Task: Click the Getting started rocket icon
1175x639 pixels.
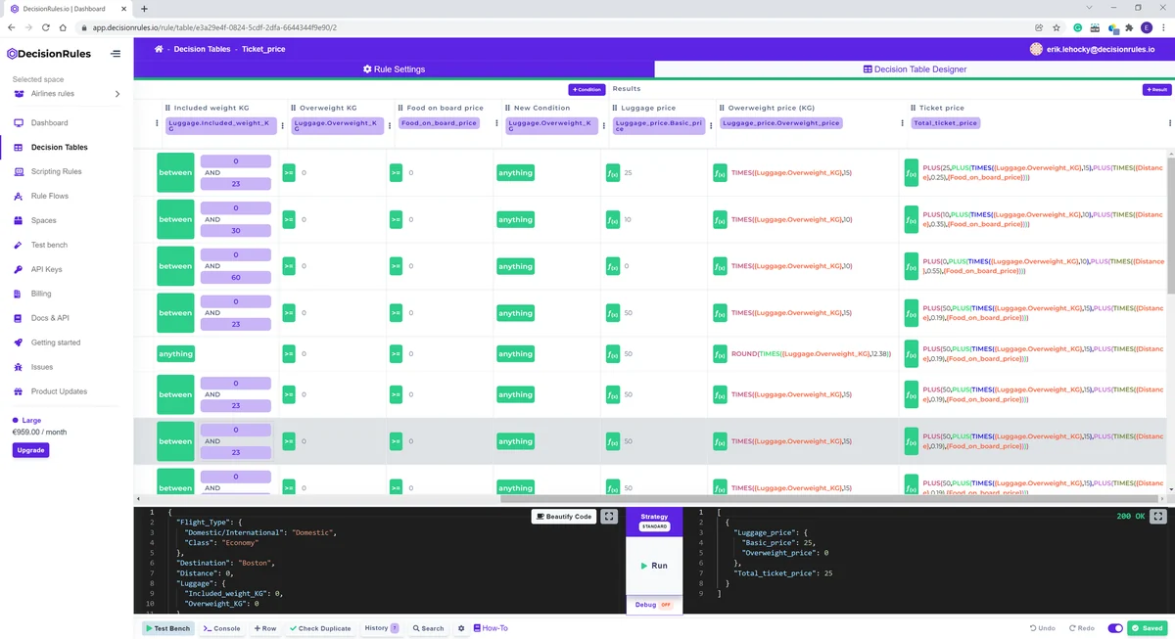Action: click(19, 342)
